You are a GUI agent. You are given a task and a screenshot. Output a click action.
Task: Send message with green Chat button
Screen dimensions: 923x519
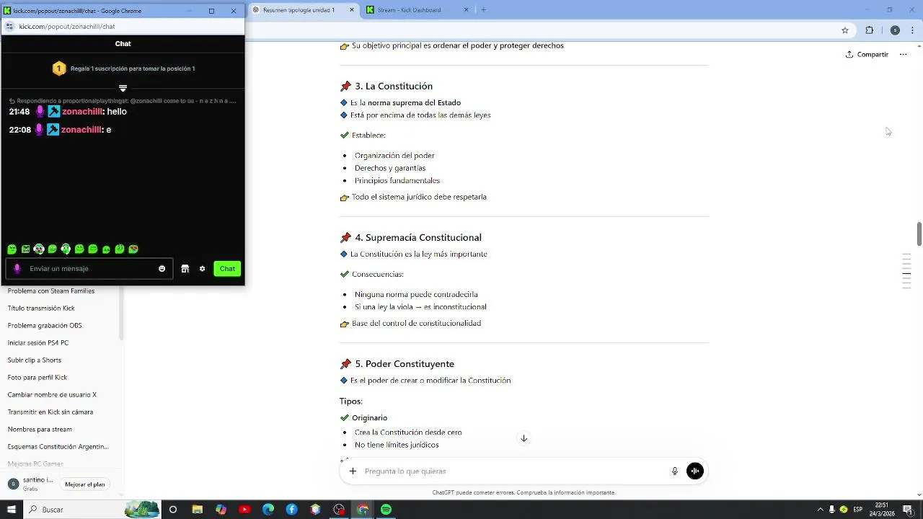coord(227,269)
